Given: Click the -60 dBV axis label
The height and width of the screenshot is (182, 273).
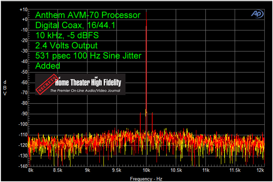Looking at the screenshot, I should 24,82.
